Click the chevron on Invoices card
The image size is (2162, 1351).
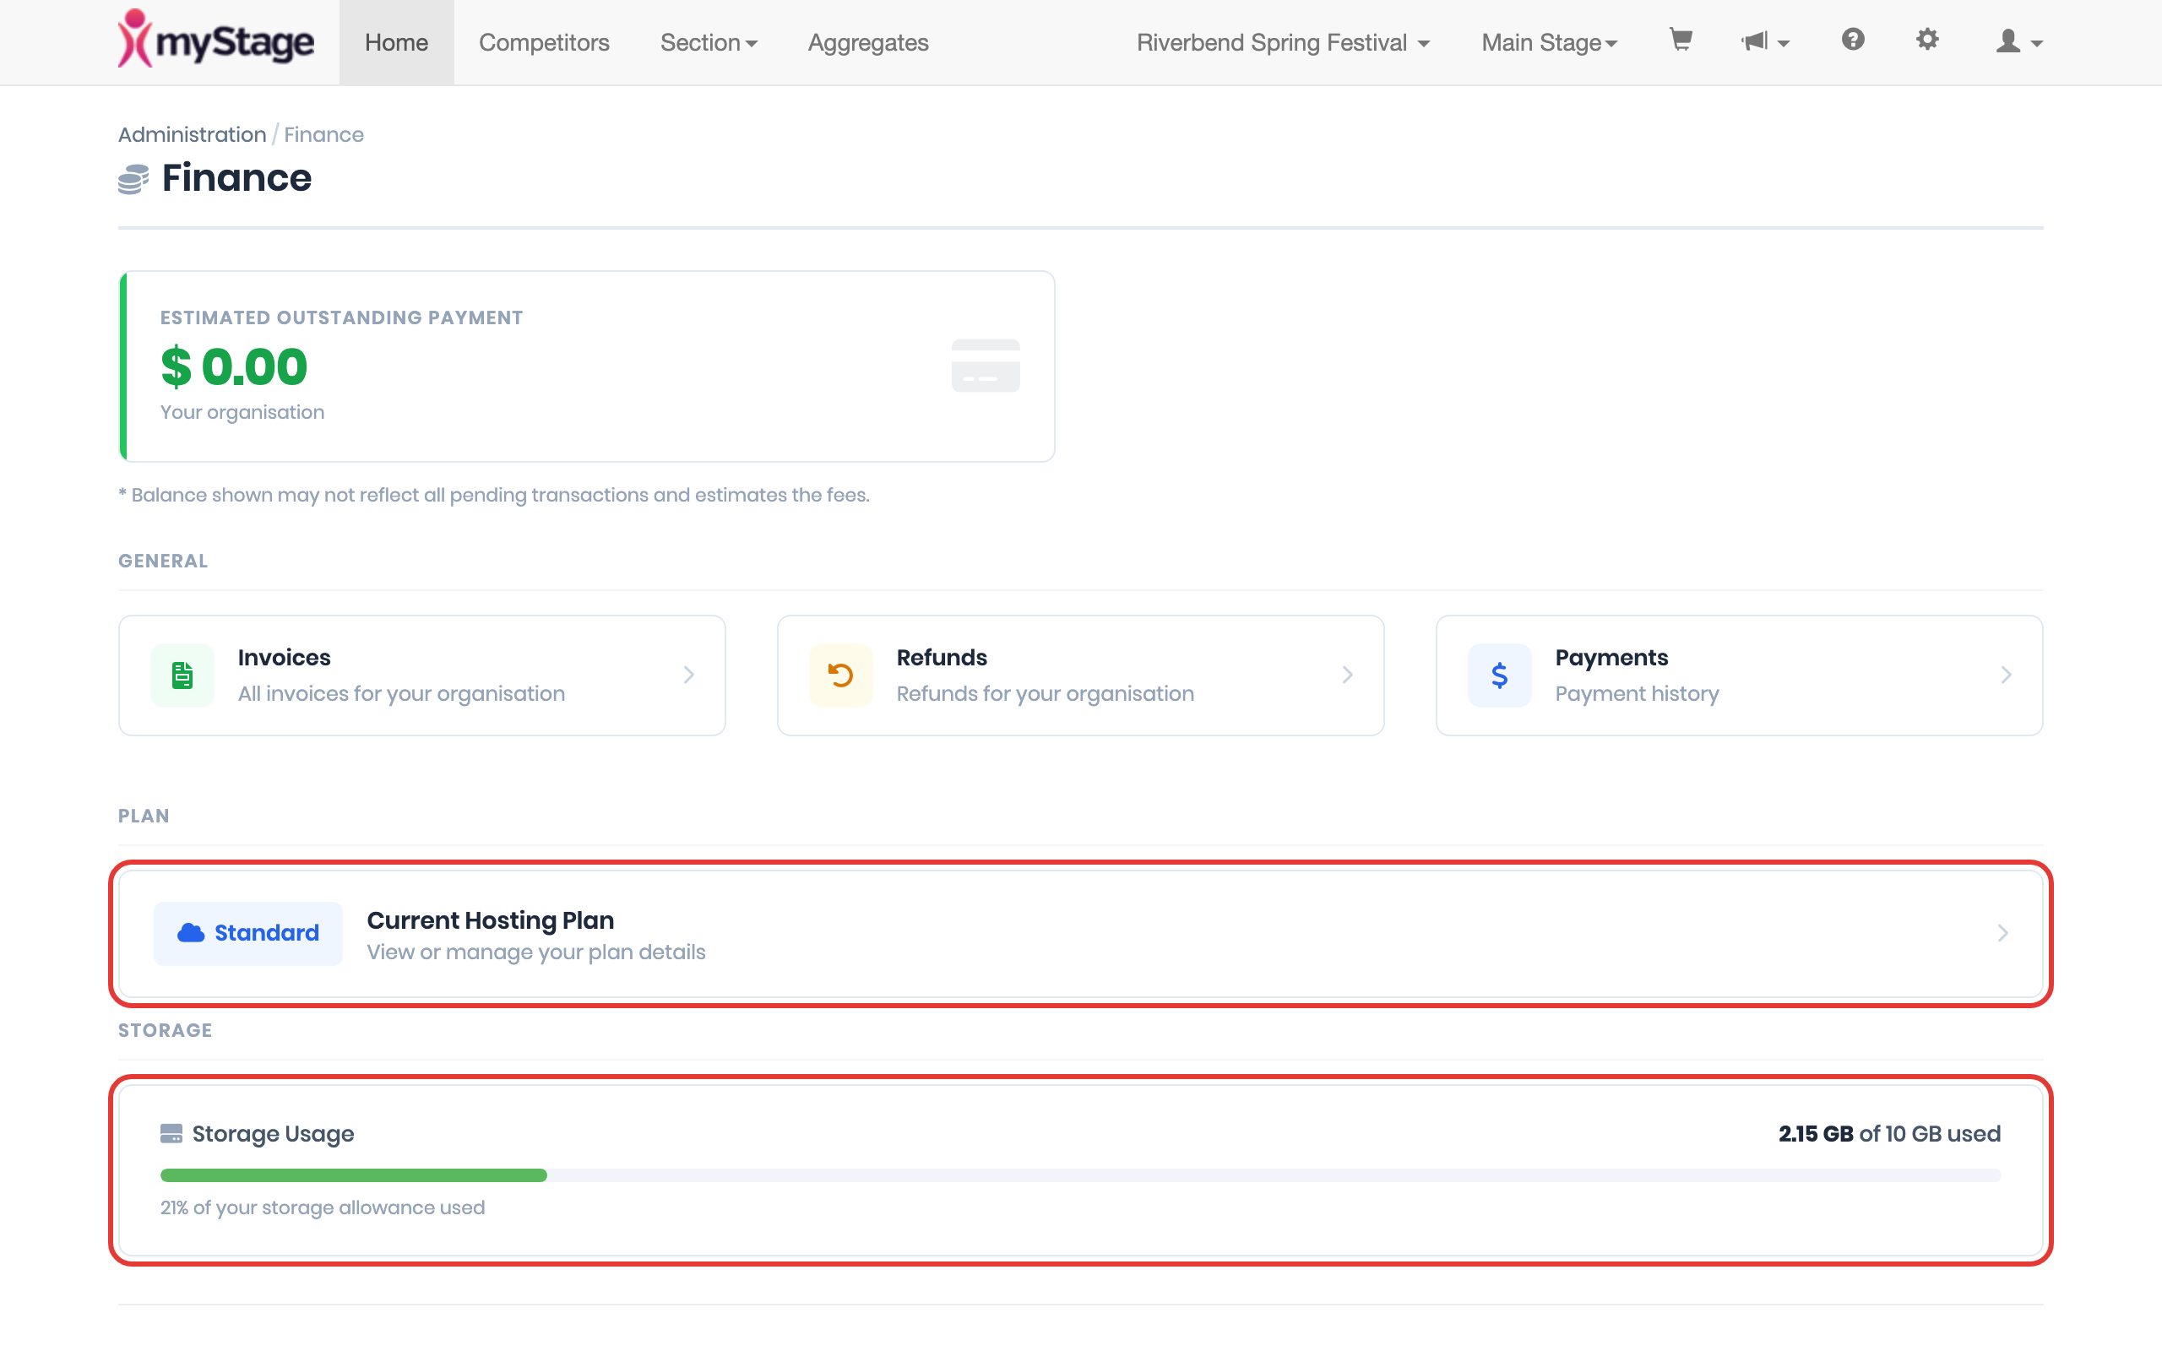pyautogui.click(x=689, y=675)
